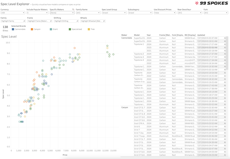Expand the Fork filter dropdown
The height and width of the screenshot is (159, 230).
click(x=216, y=13)
